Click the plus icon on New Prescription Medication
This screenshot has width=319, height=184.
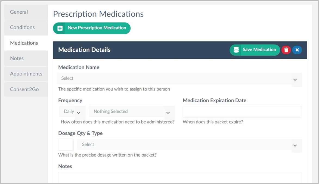(60, 28)
